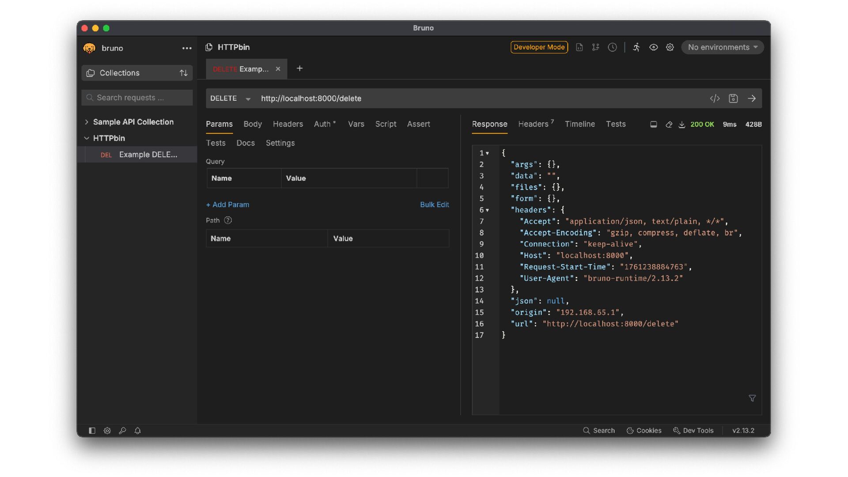
Task: Open the collection runner icon
Action: pos(636,47)
